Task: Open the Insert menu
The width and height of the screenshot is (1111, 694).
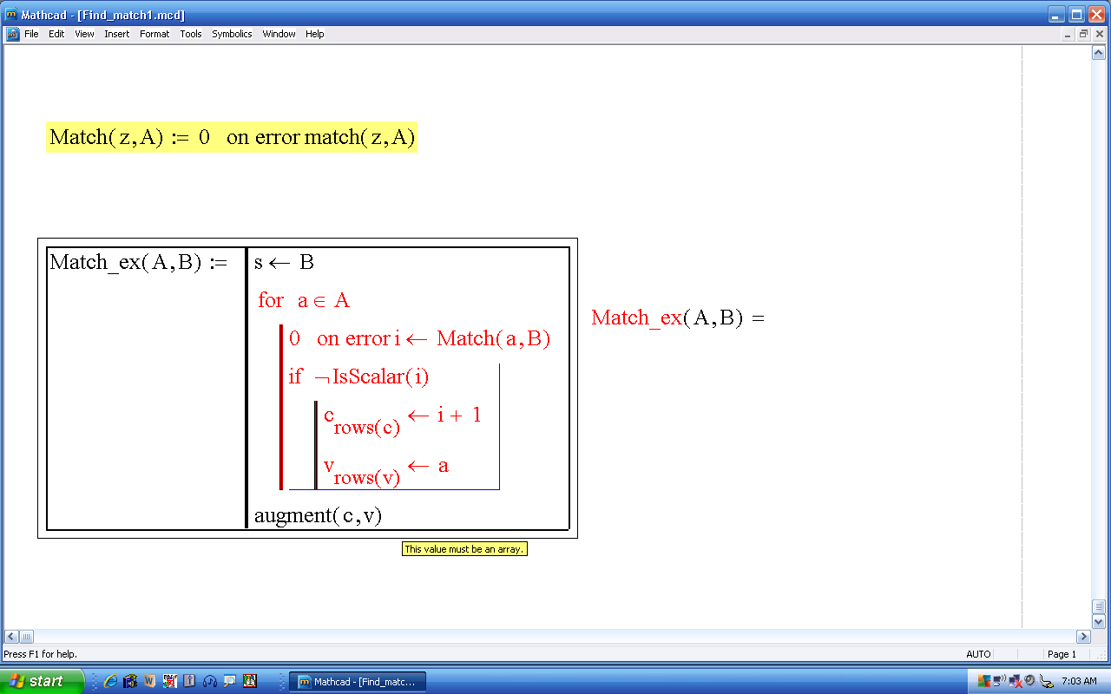Action: [x=116, y=34]
